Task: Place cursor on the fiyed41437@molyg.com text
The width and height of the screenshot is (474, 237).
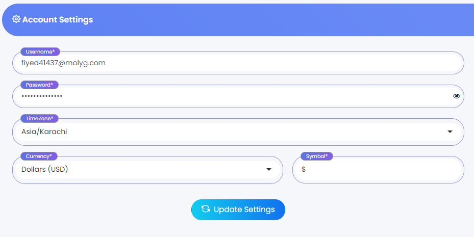Action: [63, 63]
